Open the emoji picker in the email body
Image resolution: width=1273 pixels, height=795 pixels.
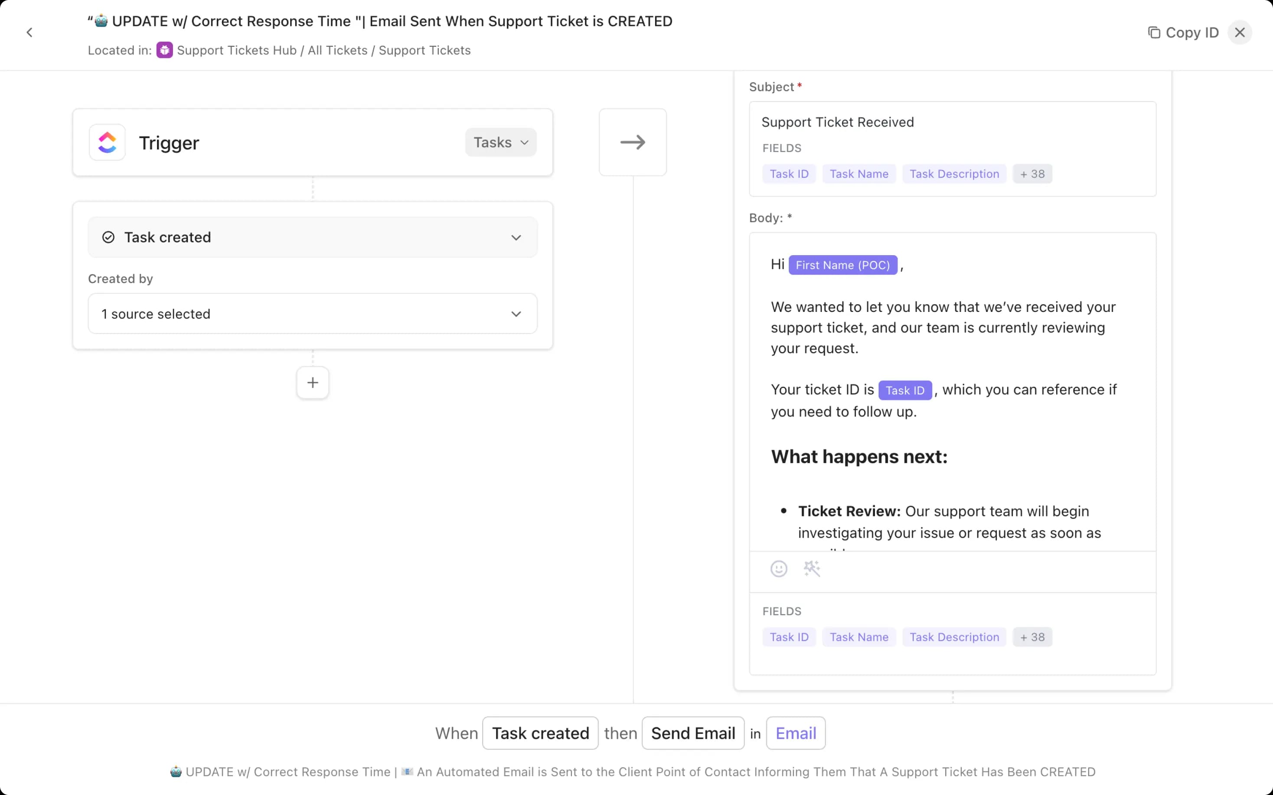779,569
